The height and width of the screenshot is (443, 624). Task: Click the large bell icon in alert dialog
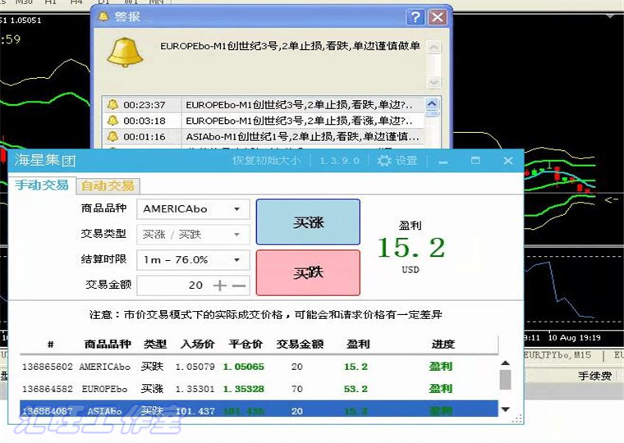(125, 53)
